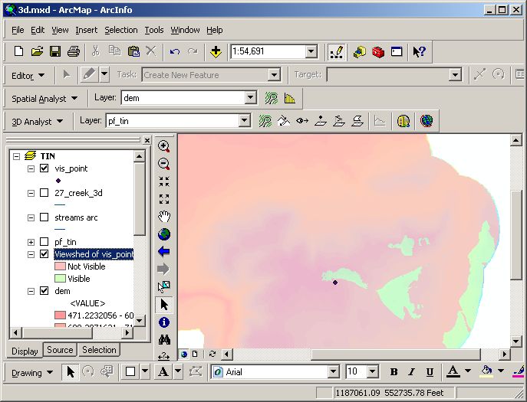
Task: Open the View menu
Action: (60, 30)
